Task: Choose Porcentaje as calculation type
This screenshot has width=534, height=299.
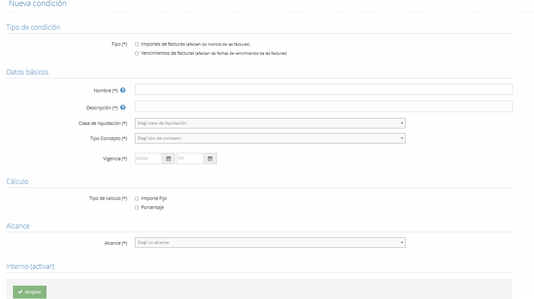Action: click(137, 208)
